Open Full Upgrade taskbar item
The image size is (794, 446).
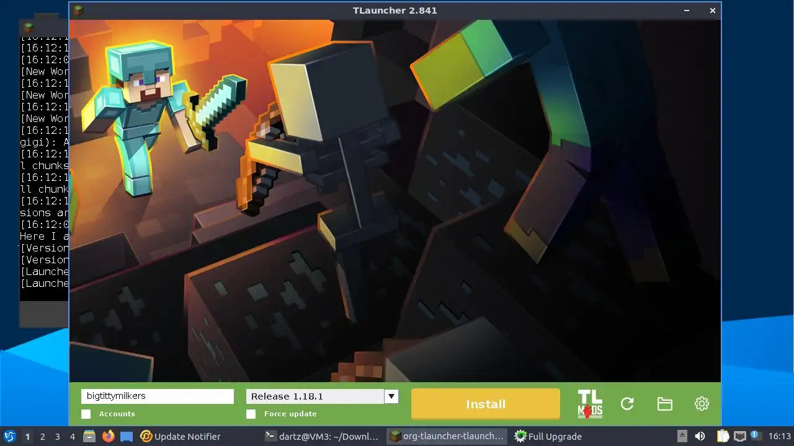[x=549, y=437]
